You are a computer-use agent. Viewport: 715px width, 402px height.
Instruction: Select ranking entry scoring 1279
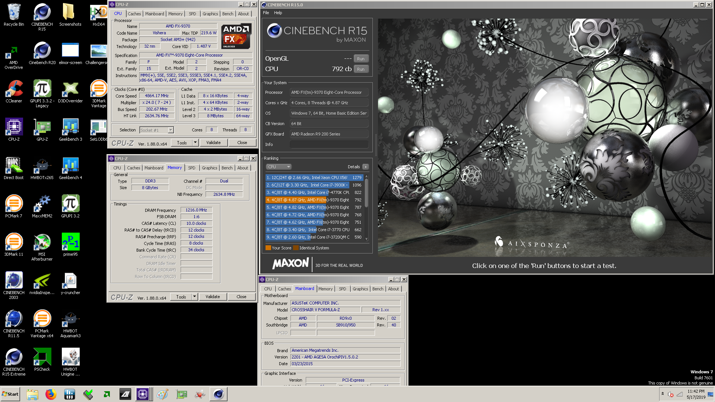[314, 178]
